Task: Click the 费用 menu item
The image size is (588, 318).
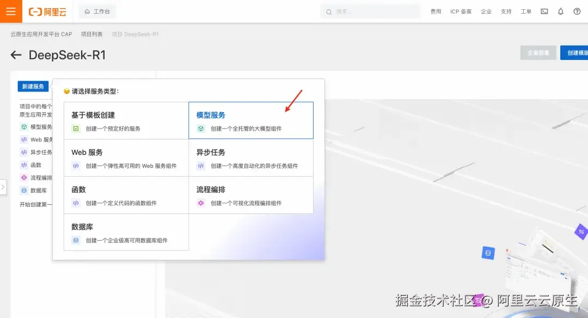Action: click(x=436, y=12)
